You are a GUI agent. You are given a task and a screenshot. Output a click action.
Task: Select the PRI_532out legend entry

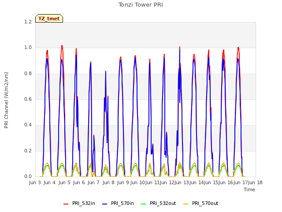tap(159, 203)
